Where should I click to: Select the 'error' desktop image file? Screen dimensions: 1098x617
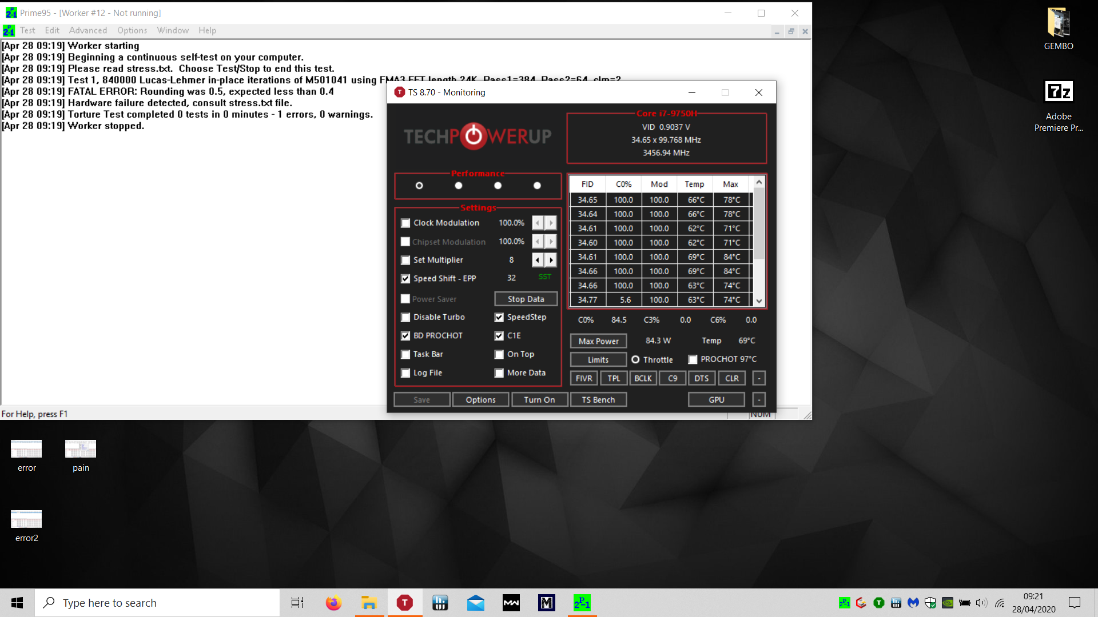26,456
